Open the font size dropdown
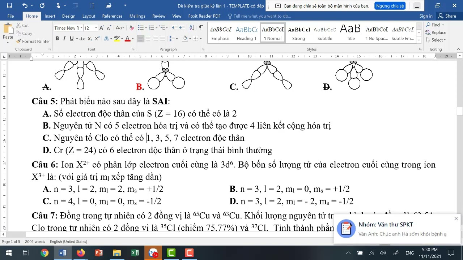Image resolution: width=463 pixels, height=260 pixels. pos(96,28)
